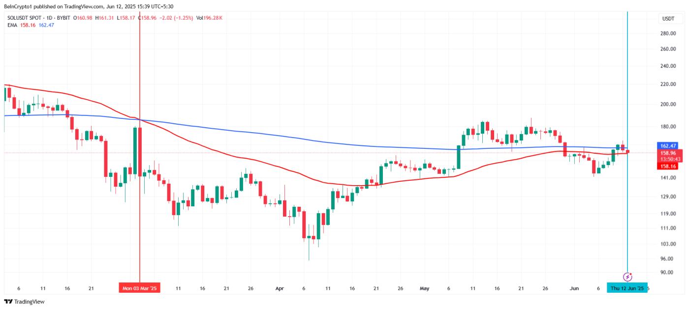Viewport: 689px width, 309px height.
Task: Click the red 158.16 EMA price tag
Action: [x=669, y=167]
